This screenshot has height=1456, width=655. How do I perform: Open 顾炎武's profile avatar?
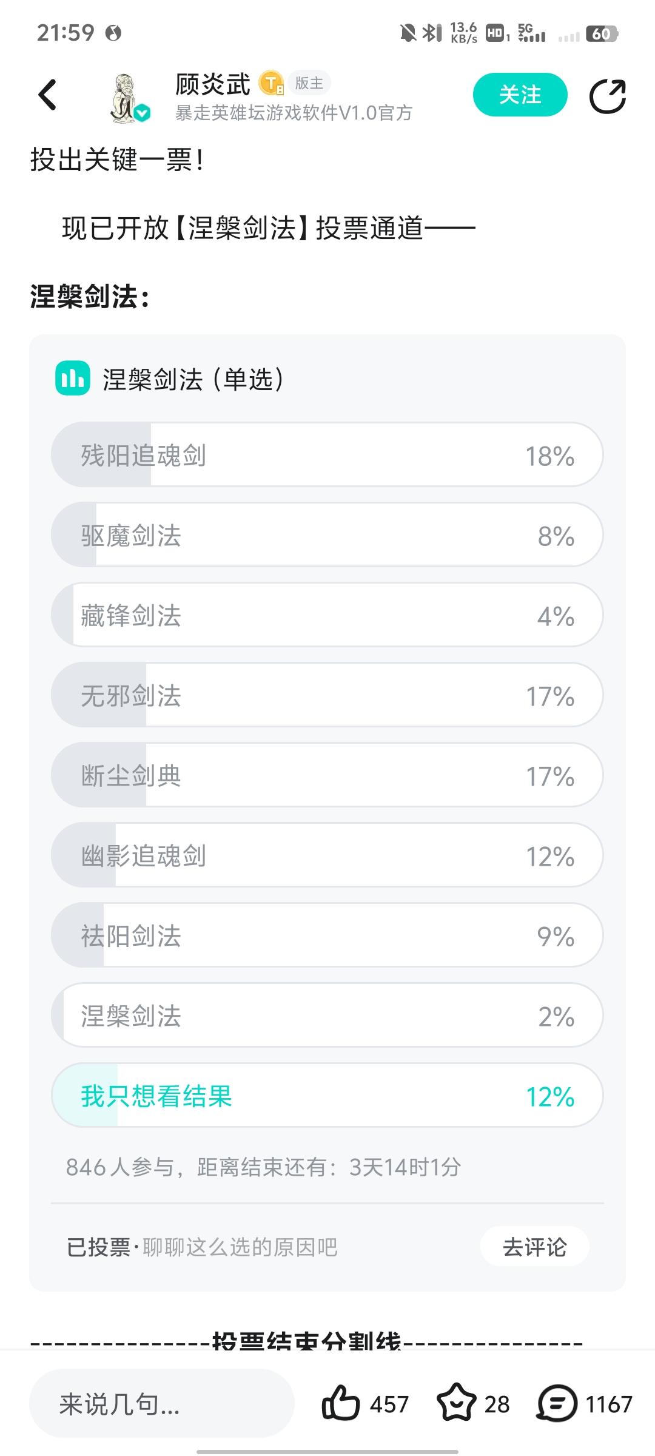pyautogui.click(x=128, y=97)
